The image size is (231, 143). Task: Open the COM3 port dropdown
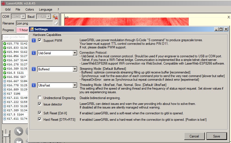(x=23, y=17)
